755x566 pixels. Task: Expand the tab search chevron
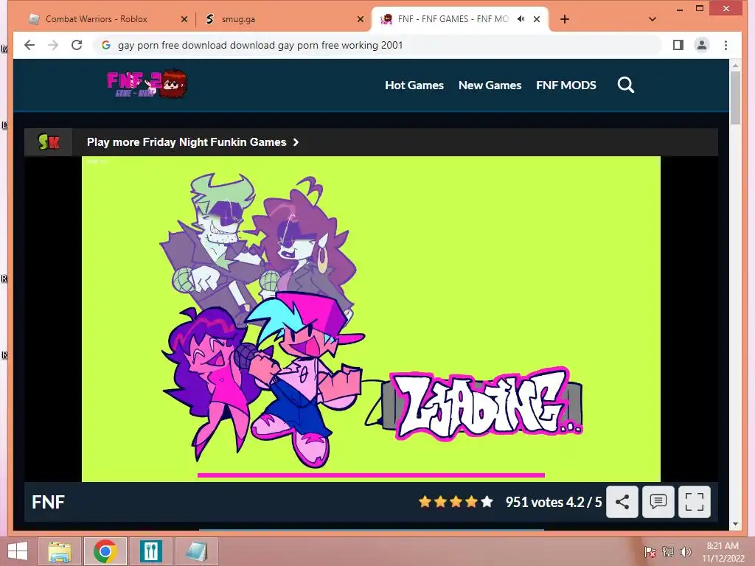[653, 19]
